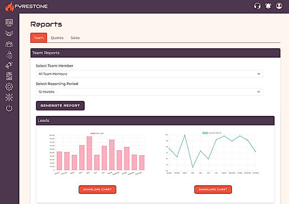The width and height of the screenshot is (289, 204).
Task: Click the Generate Report button
Action: point(60,106)
